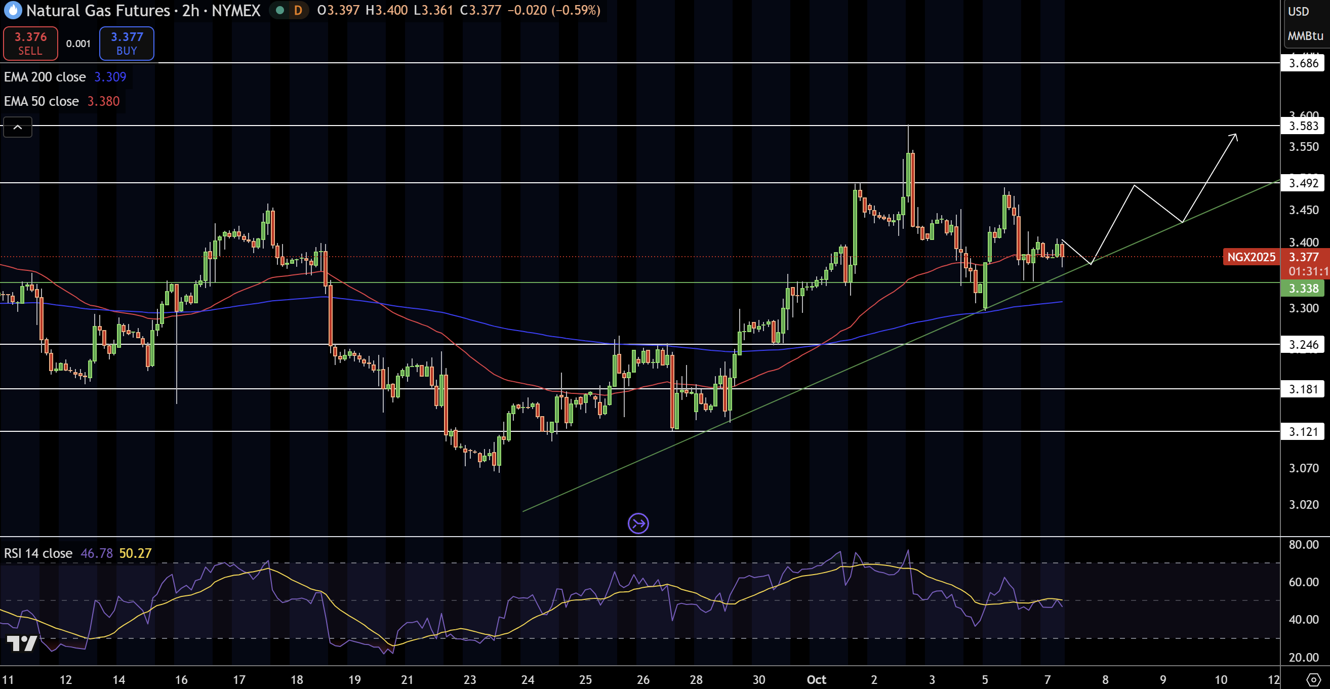Click the Oct date label on time axis
1330x689 pixels.
pos(816,680)
